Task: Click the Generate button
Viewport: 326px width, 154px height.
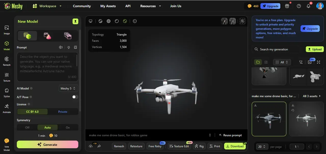Action: tap(47, 144)
